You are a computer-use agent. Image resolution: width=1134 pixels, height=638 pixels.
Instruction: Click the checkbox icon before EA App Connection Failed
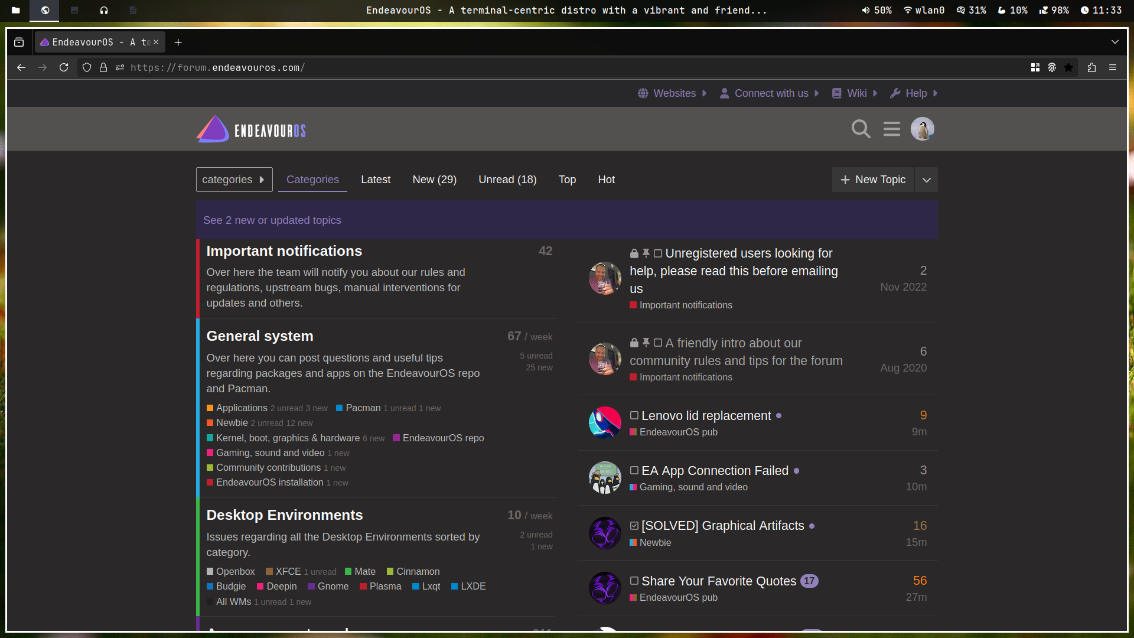[634, 470]
